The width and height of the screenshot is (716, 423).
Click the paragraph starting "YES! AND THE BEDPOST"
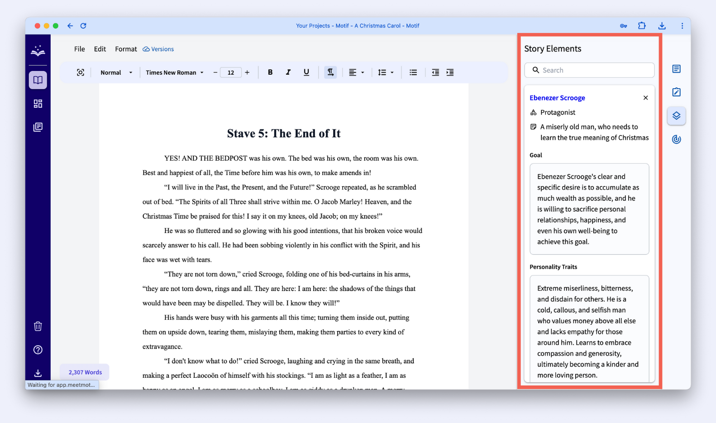coord(281,166)
